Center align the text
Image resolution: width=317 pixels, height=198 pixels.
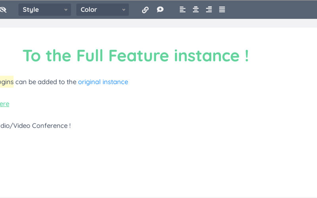pyautogui.click(x=195, y=10)
